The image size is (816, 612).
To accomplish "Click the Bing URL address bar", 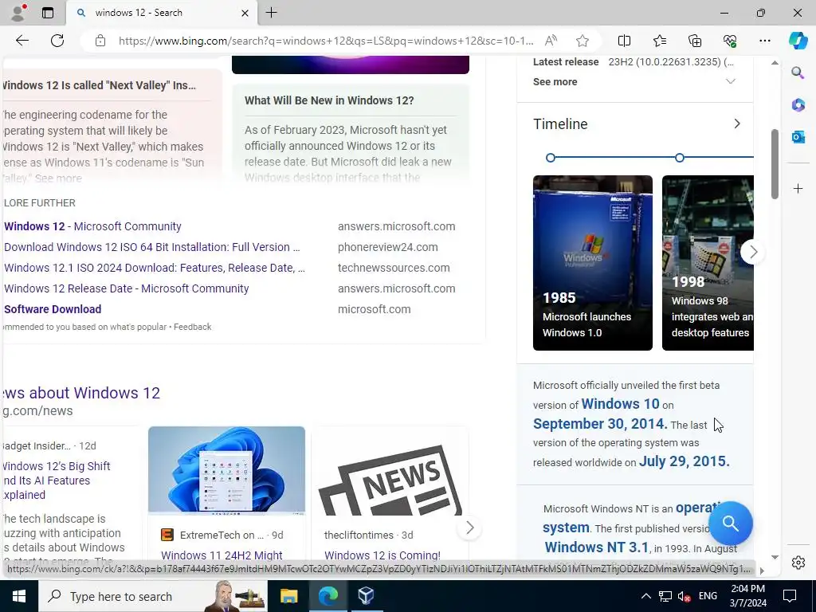I will tap(325, 41).
